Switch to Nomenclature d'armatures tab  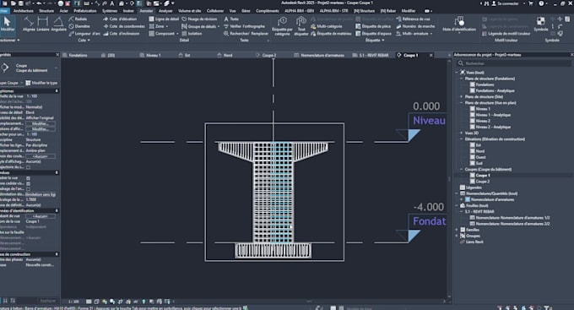tap(322, 56)
